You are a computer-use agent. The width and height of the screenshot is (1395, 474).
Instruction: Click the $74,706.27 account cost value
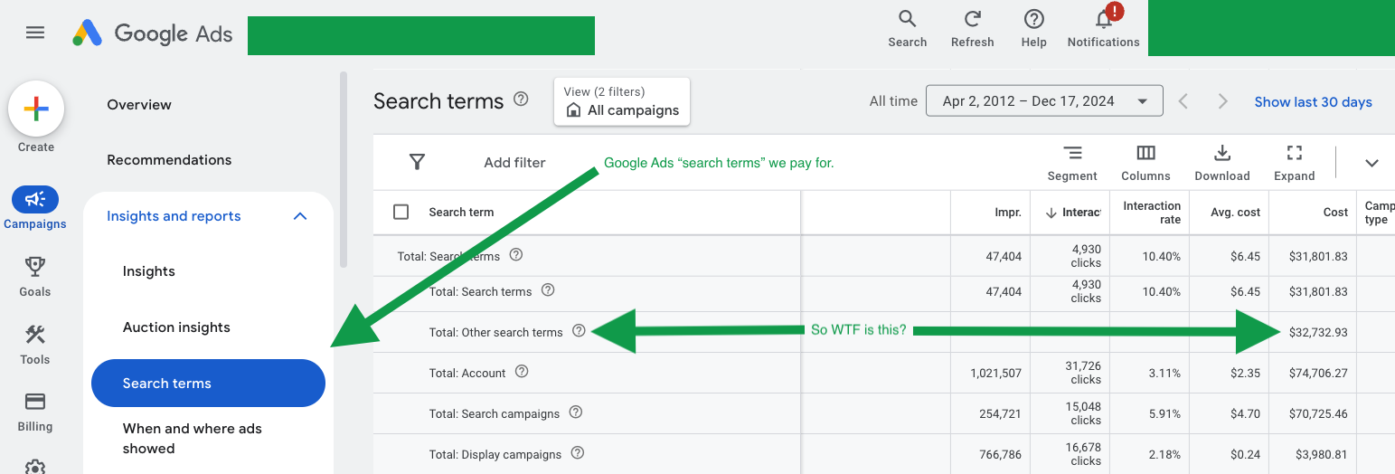click(1318, 373)
